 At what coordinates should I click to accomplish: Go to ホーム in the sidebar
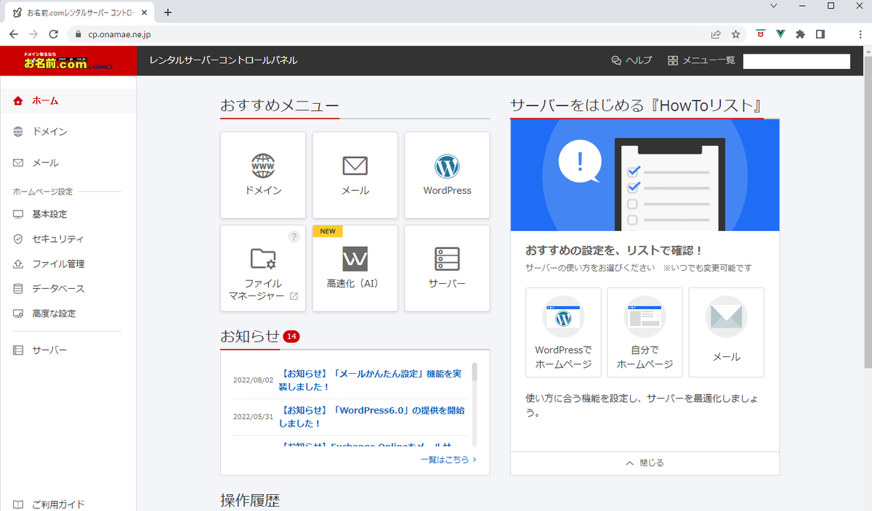tap(68, 101)
